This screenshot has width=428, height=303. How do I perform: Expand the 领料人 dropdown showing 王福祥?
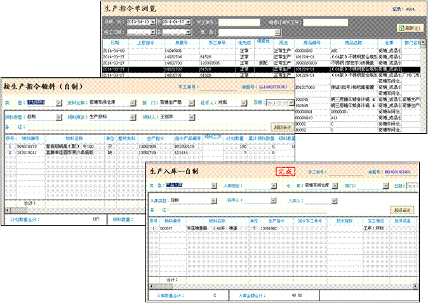(x=189, y=117)
